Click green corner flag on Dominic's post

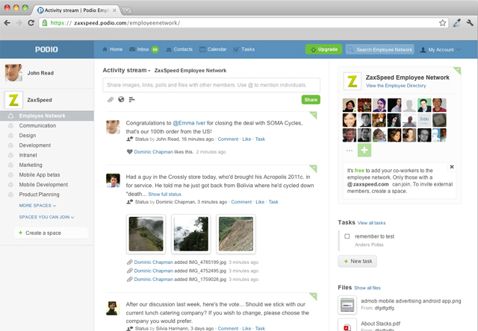314,168
